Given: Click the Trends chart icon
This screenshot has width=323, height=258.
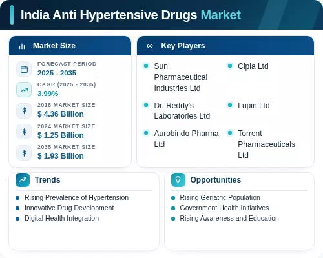Looking at the screenshot, I should (23, 180).
